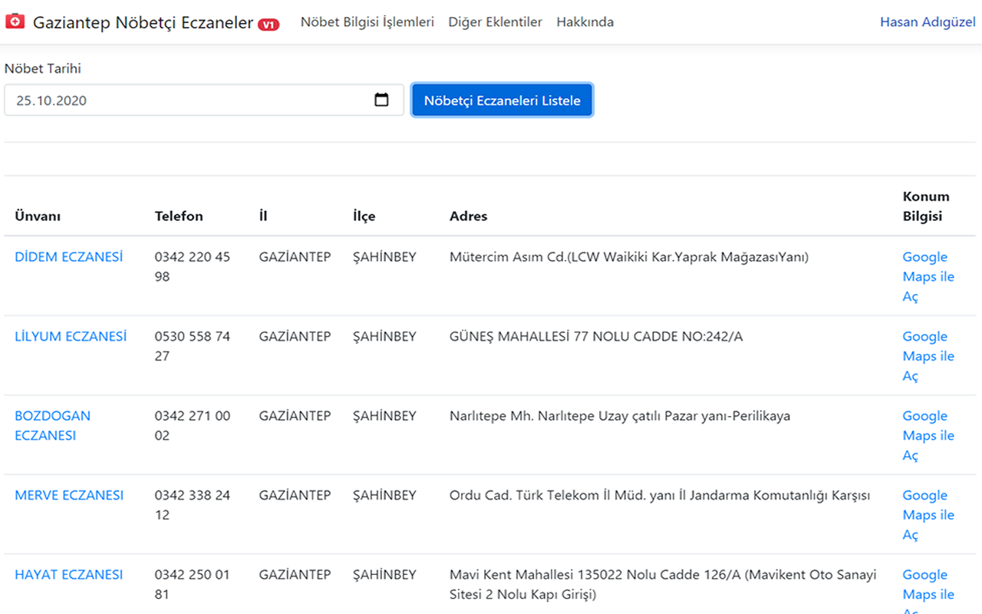Select phone number 0530 558 74 27
Image resolution: width=982 pixels, height=614 pixels.
coord(193,346)
